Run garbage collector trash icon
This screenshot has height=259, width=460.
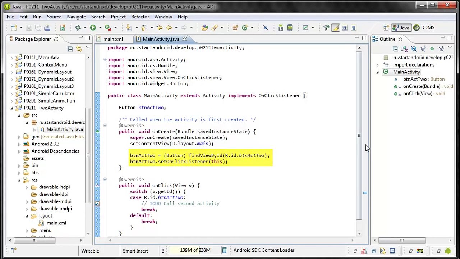coord(224,250)
